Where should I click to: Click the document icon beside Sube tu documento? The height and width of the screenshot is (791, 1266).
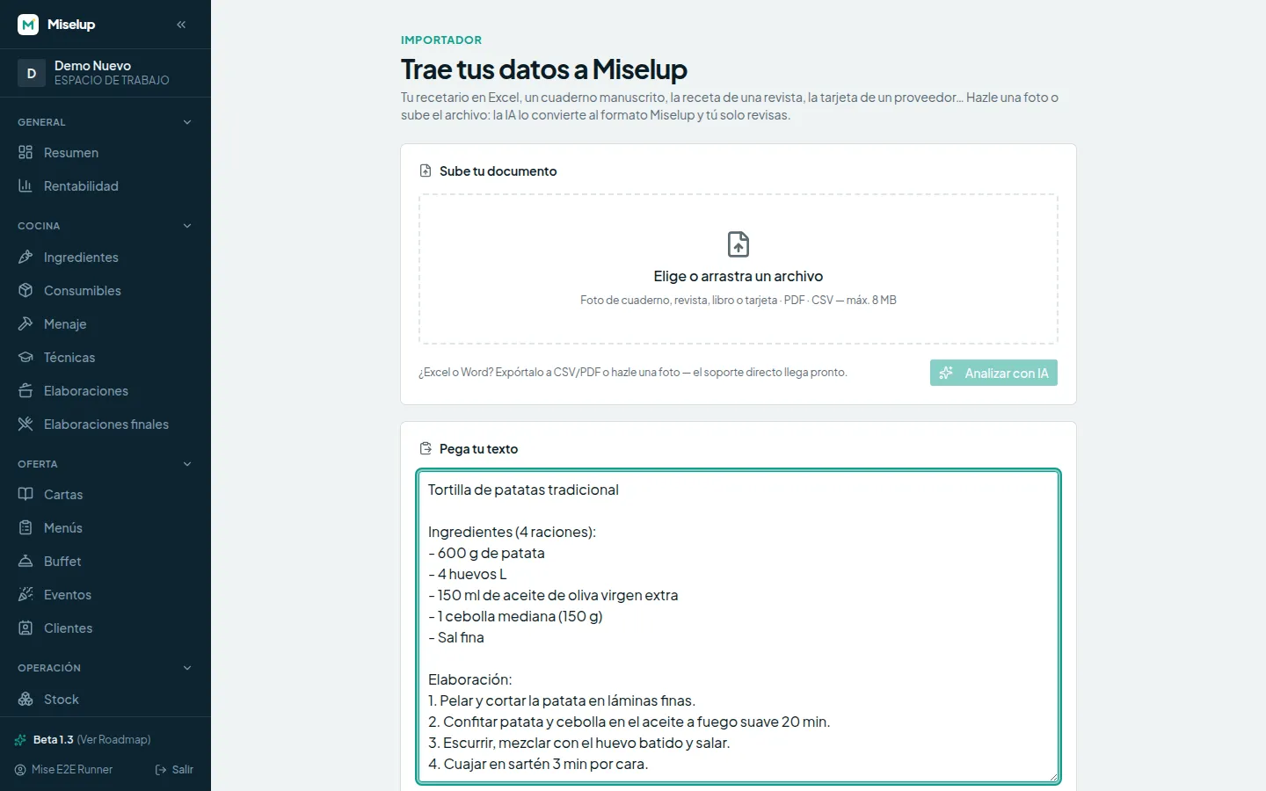(426, 171)
